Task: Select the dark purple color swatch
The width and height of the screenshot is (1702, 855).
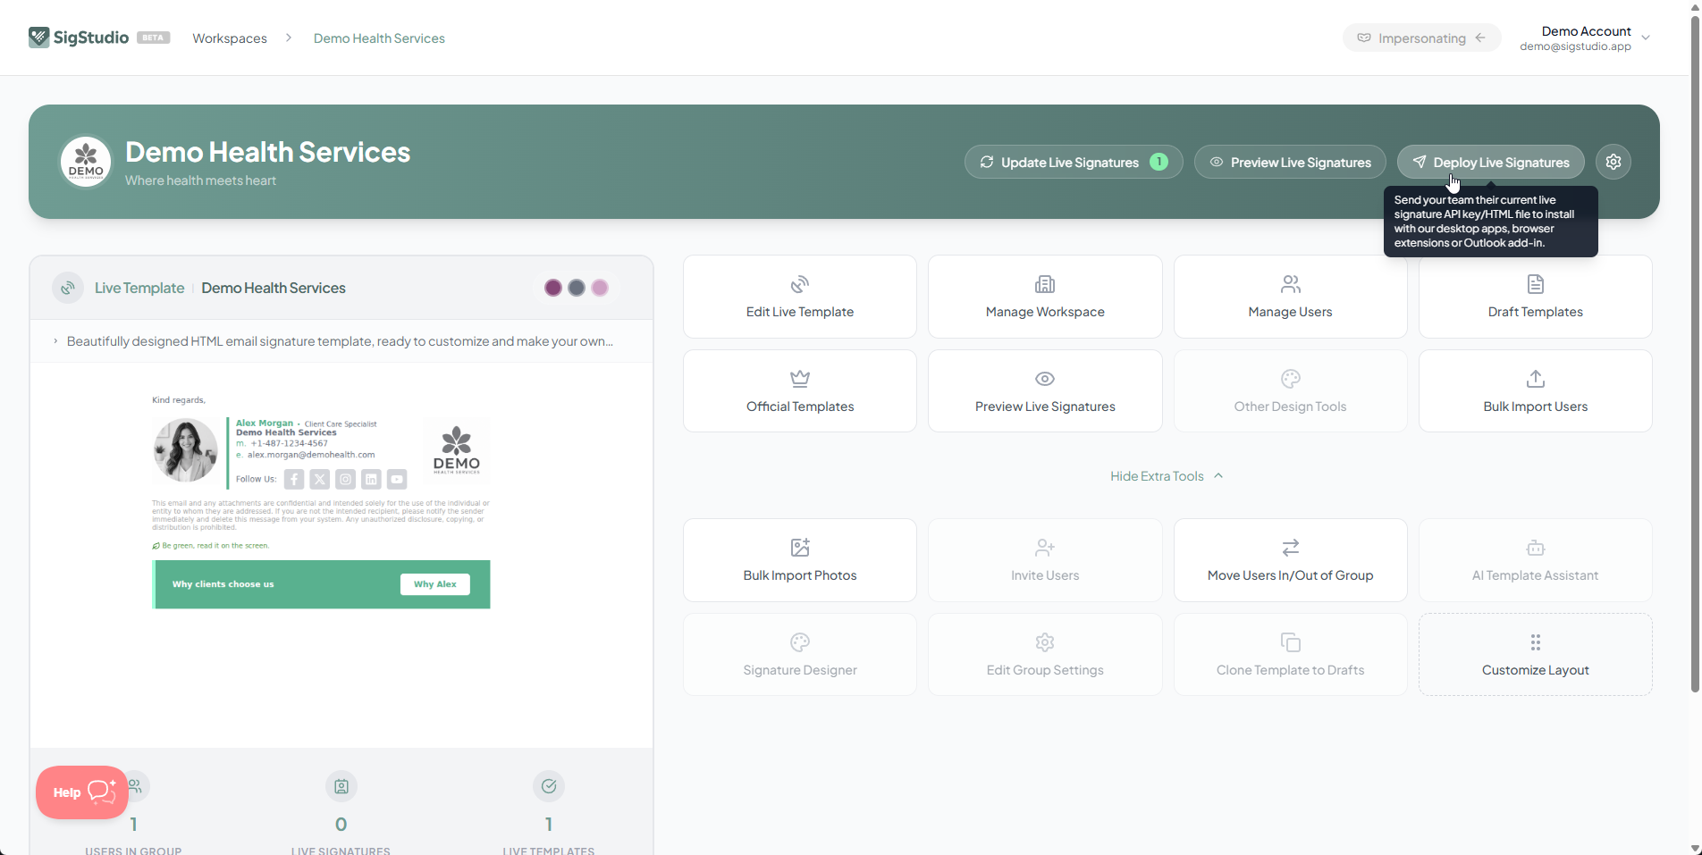Action: pos(553,288)
